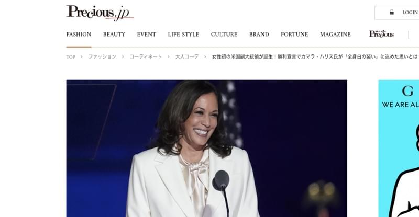Click the lock icon beside LOGIN

click(x=391, y=12)
